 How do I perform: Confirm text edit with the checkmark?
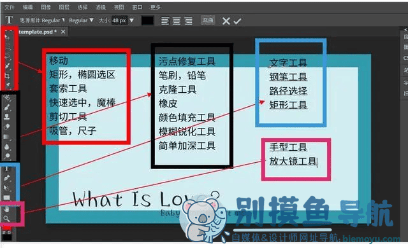[x=237, y=21]
